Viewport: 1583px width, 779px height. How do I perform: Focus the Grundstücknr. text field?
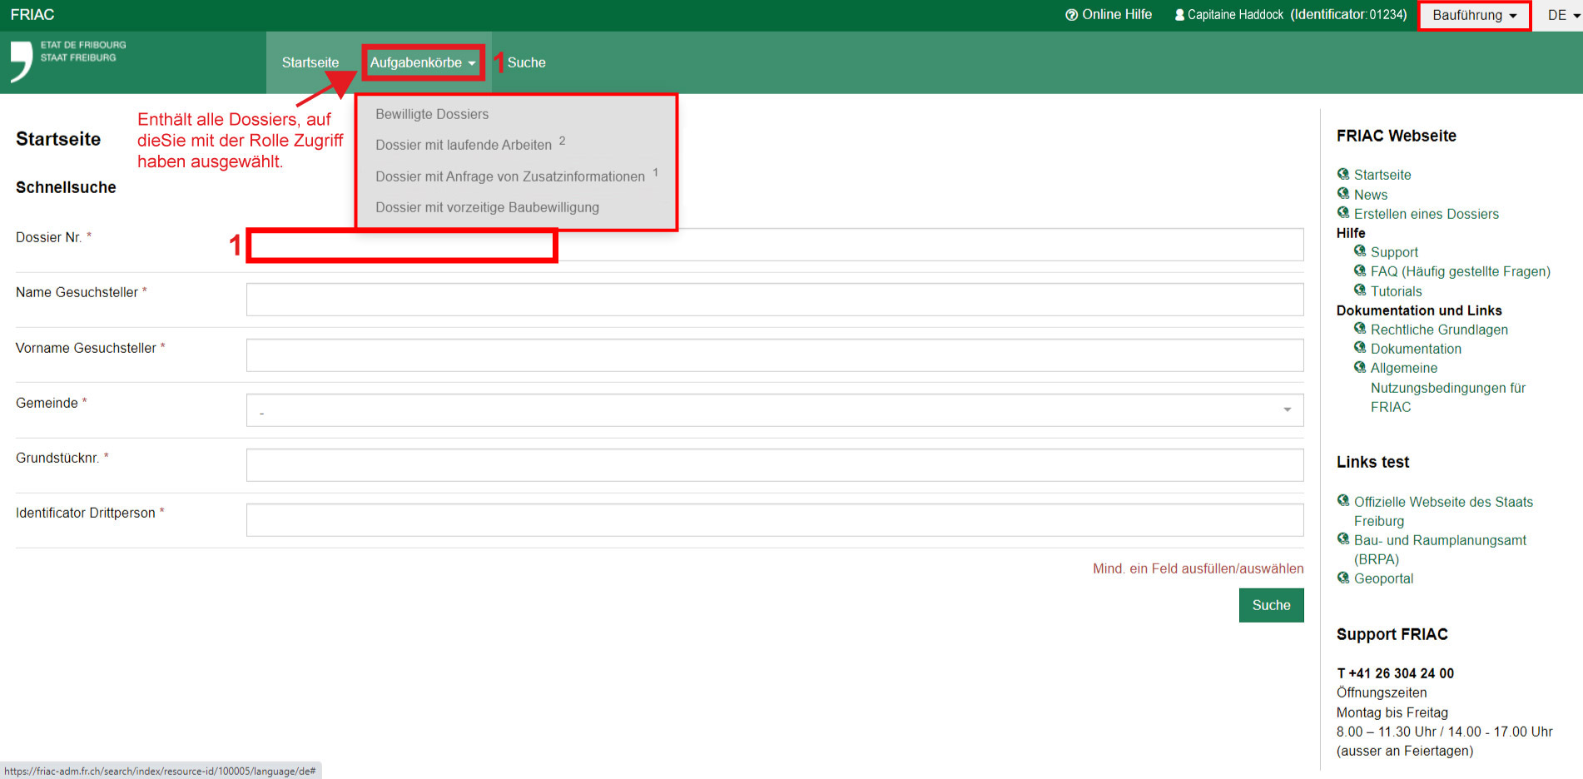click(774, 465)
